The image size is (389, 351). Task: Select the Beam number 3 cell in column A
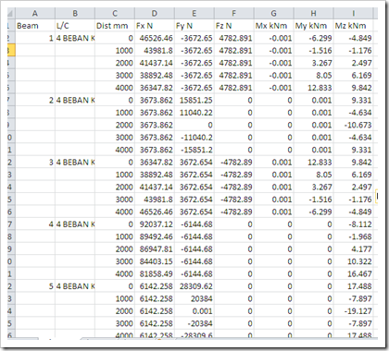35,163
